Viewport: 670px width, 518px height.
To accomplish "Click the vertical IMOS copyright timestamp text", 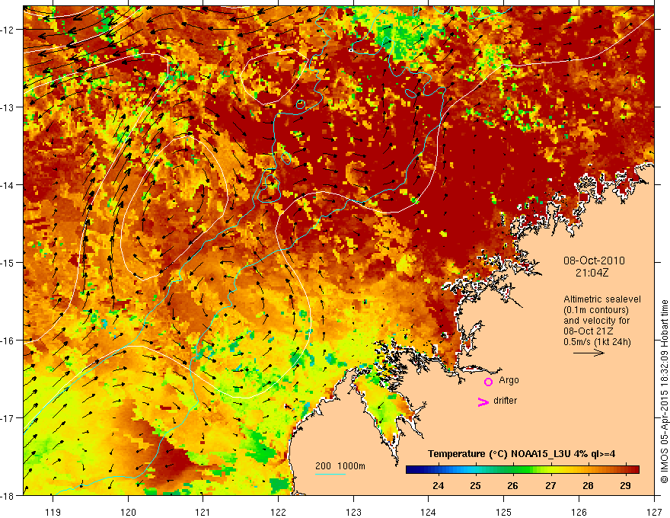I will [x=664, y=392].
